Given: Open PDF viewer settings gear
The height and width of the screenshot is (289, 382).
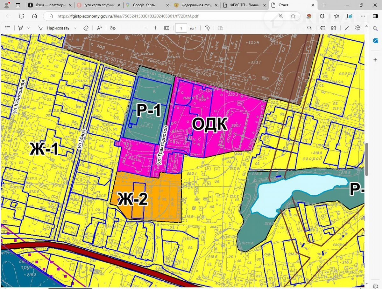Looking at the screenshot, I should [x=358, y=28].
